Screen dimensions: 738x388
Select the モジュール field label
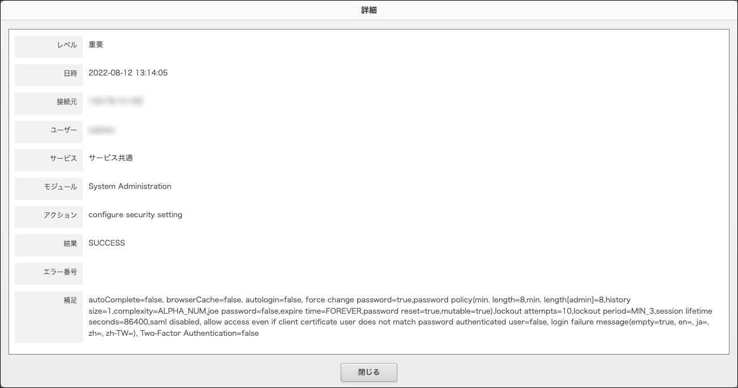[60, 187]
